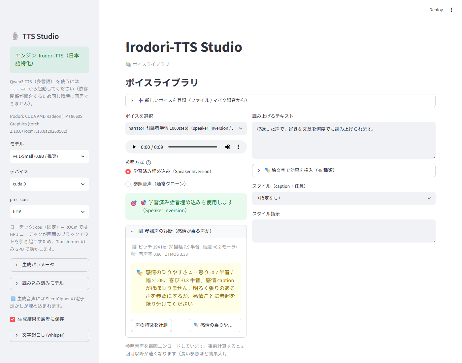This screenshot has width=462, height=363.
Task: Expand 新しいボイスを登録 section
Action: [280, 101]
